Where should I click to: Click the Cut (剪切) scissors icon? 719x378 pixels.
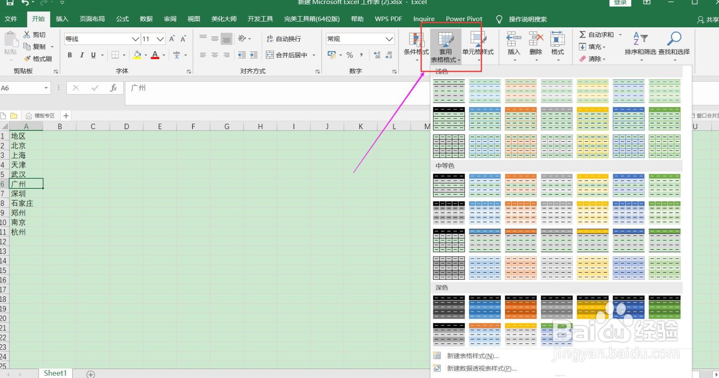[x=27, y=35]
